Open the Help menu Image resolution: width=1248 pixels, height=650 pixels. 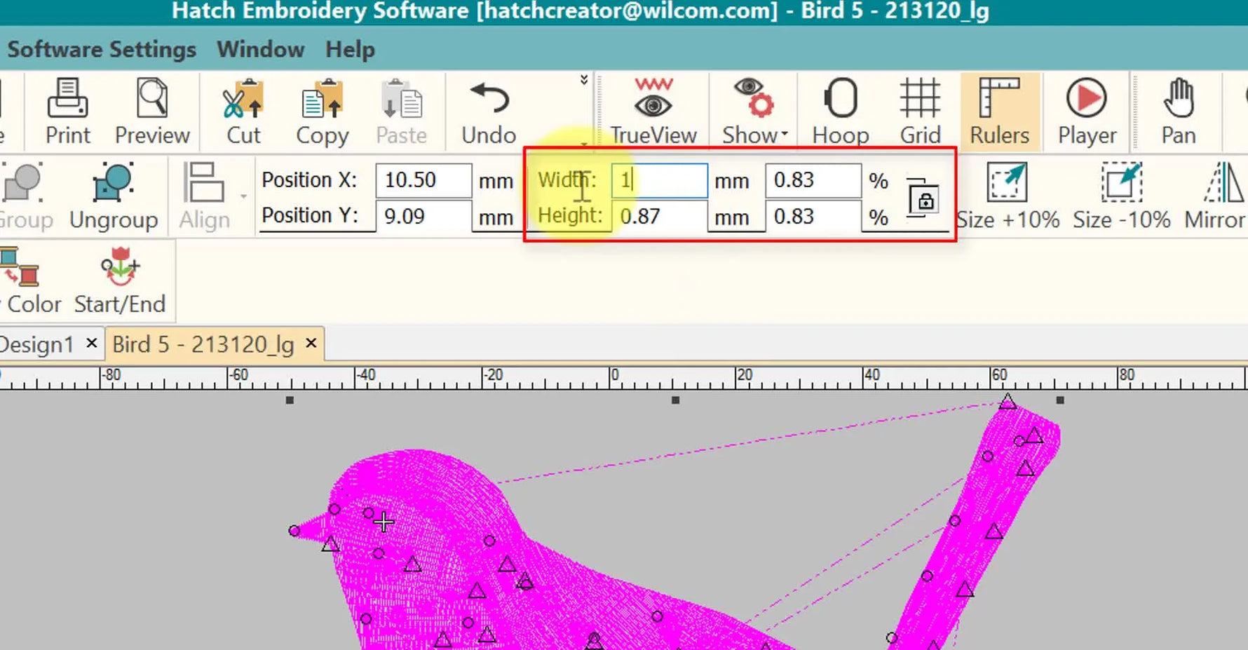point(350,50)
